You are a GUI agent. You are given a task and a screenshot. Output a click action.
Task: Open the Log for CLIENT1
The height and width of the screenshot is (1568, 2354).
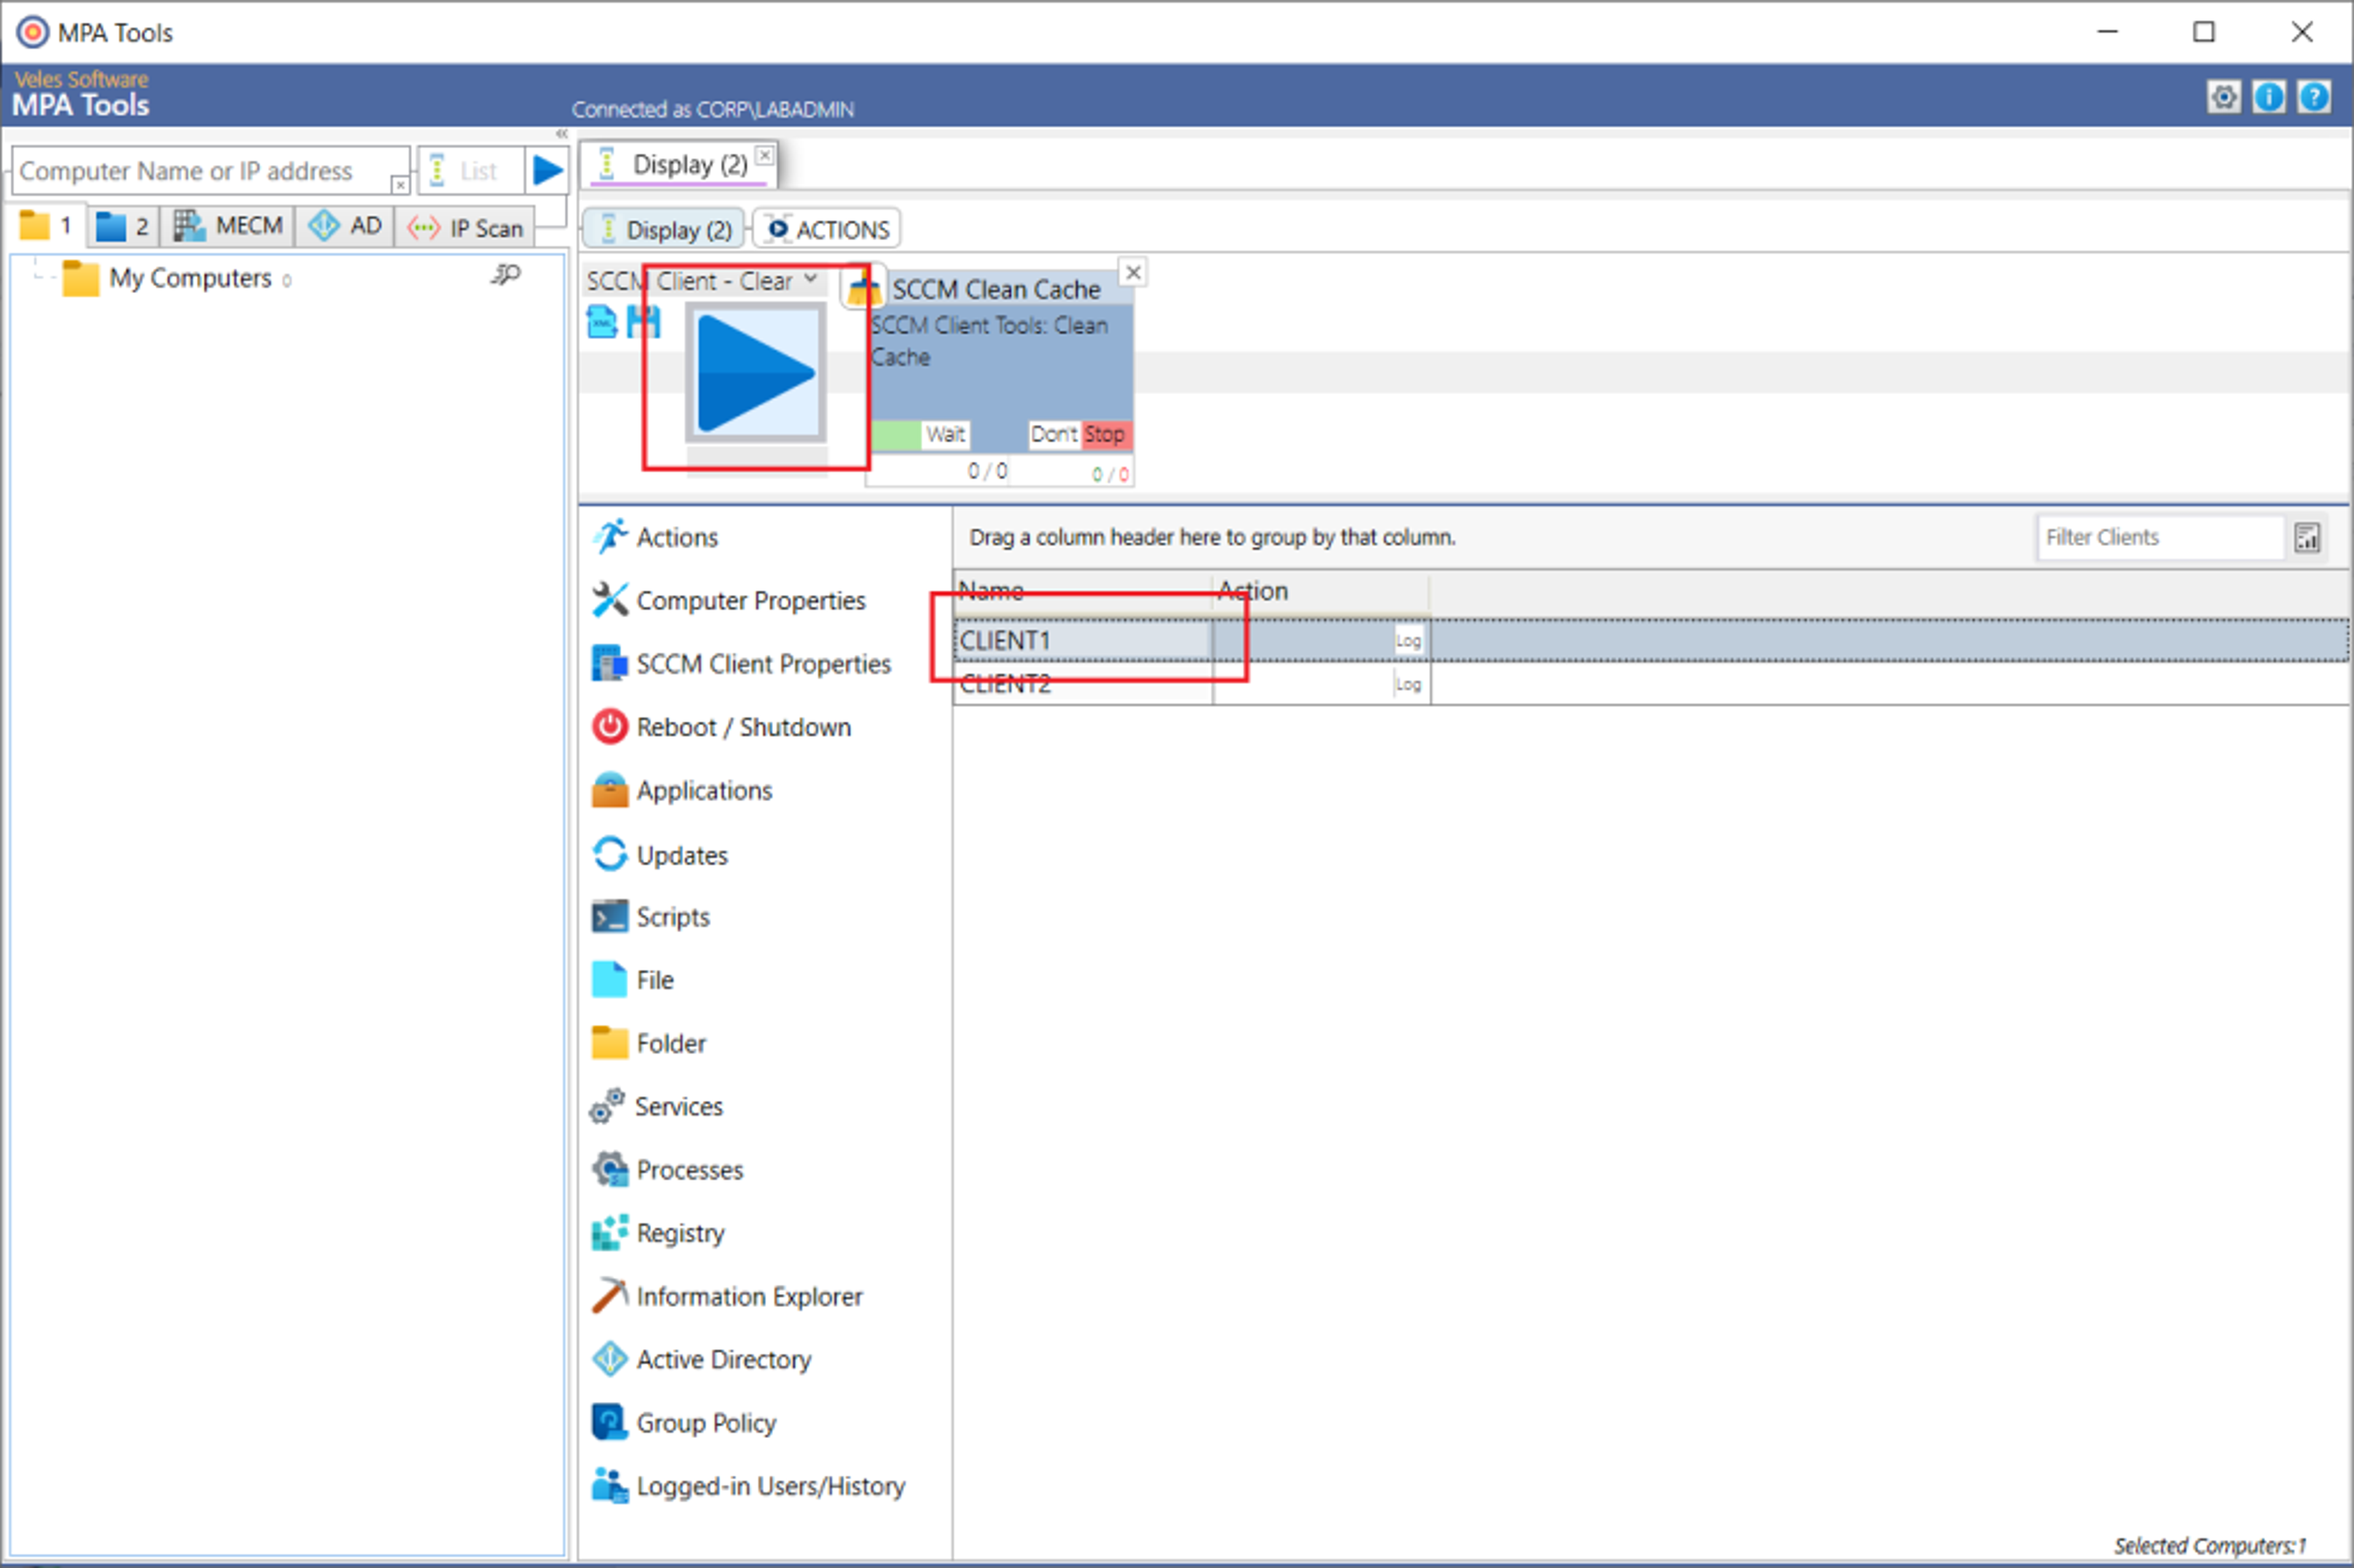coord(1408,641)
